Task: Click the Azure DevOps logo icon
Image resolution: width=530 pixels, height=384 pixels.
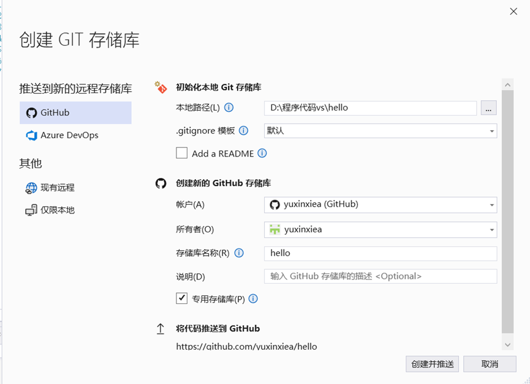Action: pyautogui.click(x=31, y=135)
